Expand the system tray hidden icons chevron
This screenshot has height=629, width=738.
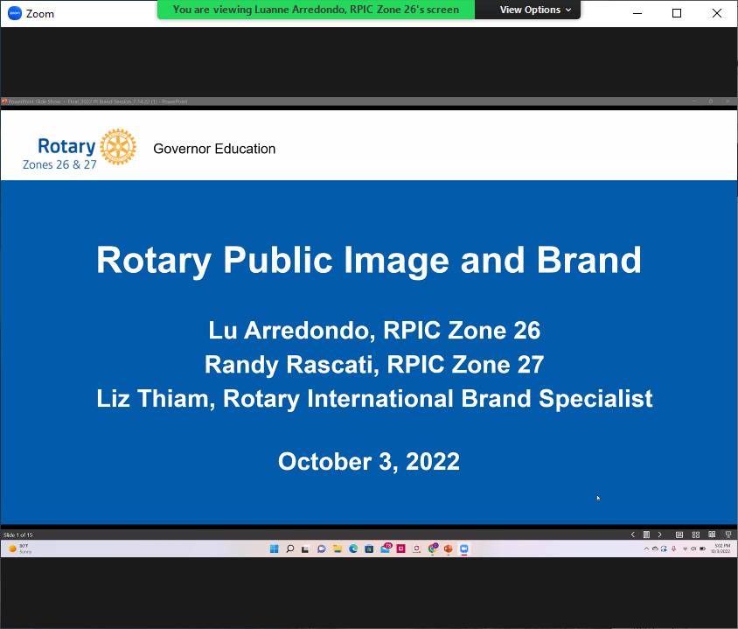tap(647, 549)
